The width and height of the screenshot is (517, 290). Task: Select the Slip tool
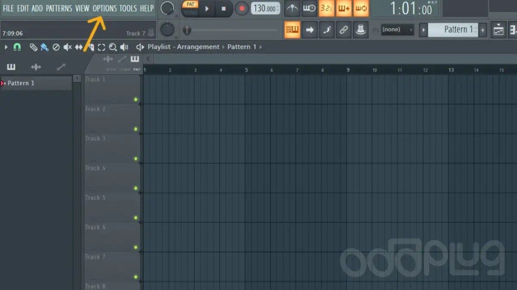[79, 47]
